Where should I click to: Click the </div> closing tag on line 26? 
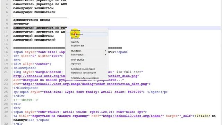coord(19,96)
